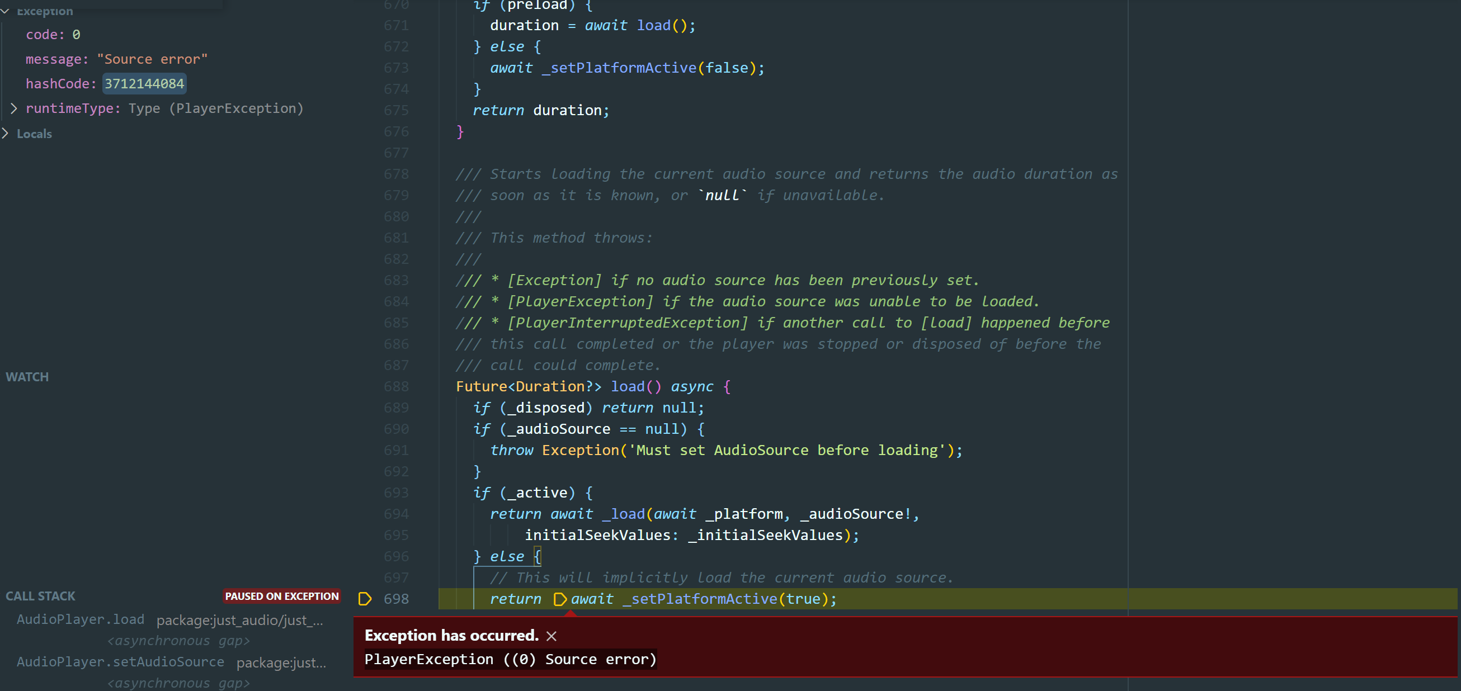The height and width of the screenshot is (691, 1461).
Task: Toggle selection of the message property
Action: click(116, 58)
